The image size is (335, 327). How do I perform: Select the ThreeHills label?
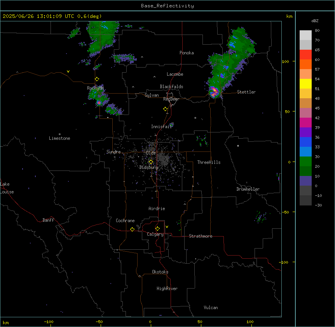click(x=209, y=162)
